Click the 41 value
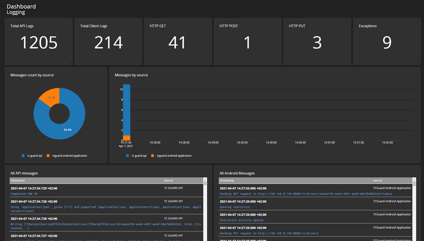424x241 pixels. (x=177, y=43)
